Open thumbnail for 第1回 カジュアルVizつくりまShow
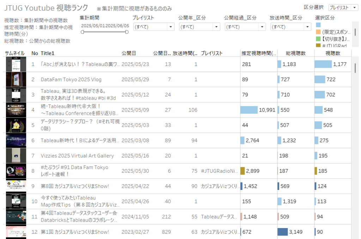Image resolution: width=361 pixels, height=239 pixels. coord(16,232)
